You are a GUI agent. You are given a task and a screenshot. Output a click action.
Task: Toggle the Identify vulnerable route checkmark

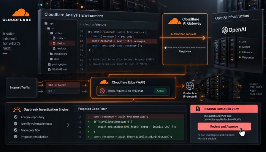point(16,123)
